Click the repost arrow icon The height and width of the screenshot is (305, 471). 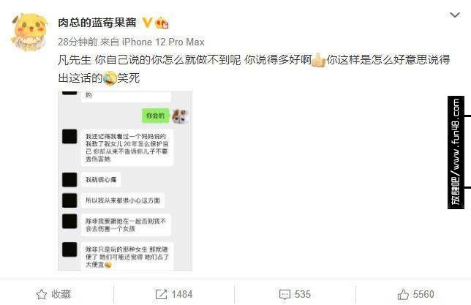pos(162,294)
